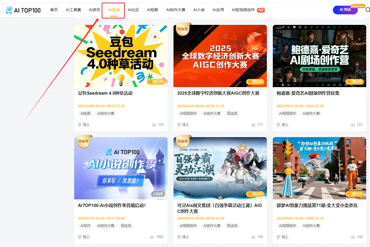Image resolution: width=370 pixels, height=247 pixels.
Task: Open 2025全球数字经济创新大赛AIGC创作大赛 title link
Action: tap(218, 93)
